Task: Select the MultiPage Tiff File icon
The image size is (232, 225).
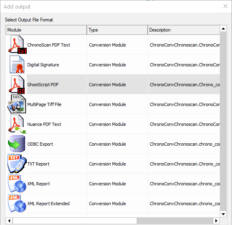Action: (17, 104)
